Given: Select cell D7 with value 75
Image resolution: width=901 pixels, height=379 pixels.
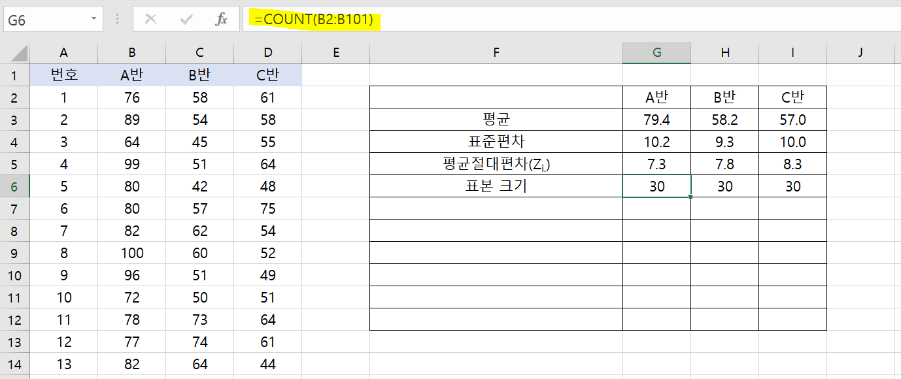Looking at the screenshot, I should [x=268, y=208].
